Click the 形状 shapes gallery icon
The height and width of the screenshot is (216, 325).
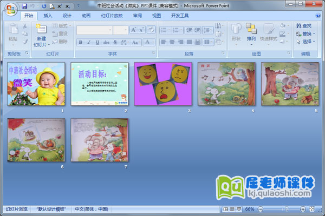pyautogui.click(x=236, y=29)
